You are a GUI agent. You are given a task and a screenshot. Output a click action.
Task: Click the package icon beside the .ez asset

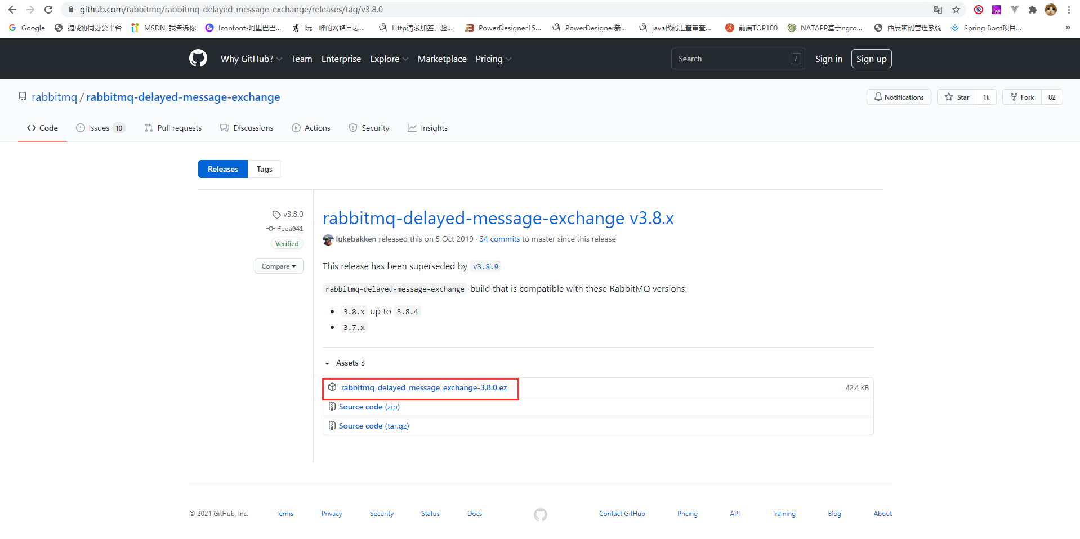[x=332, y=387]
